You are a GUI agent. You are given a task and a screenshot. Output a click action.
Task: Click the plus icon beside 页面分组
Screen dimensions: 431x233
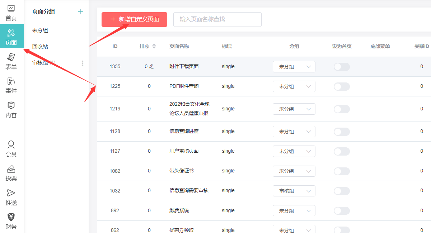(80, 12)
